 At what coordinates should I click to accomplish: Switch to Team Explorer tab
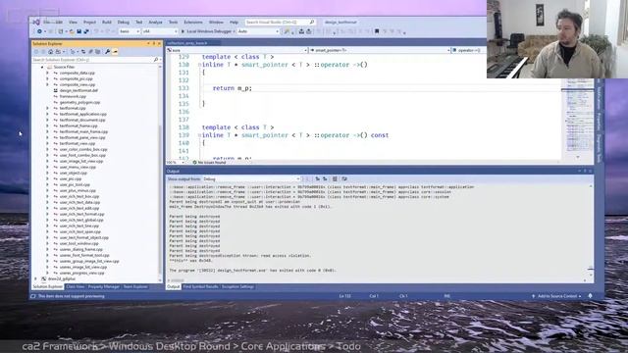[x=135, y=287]
